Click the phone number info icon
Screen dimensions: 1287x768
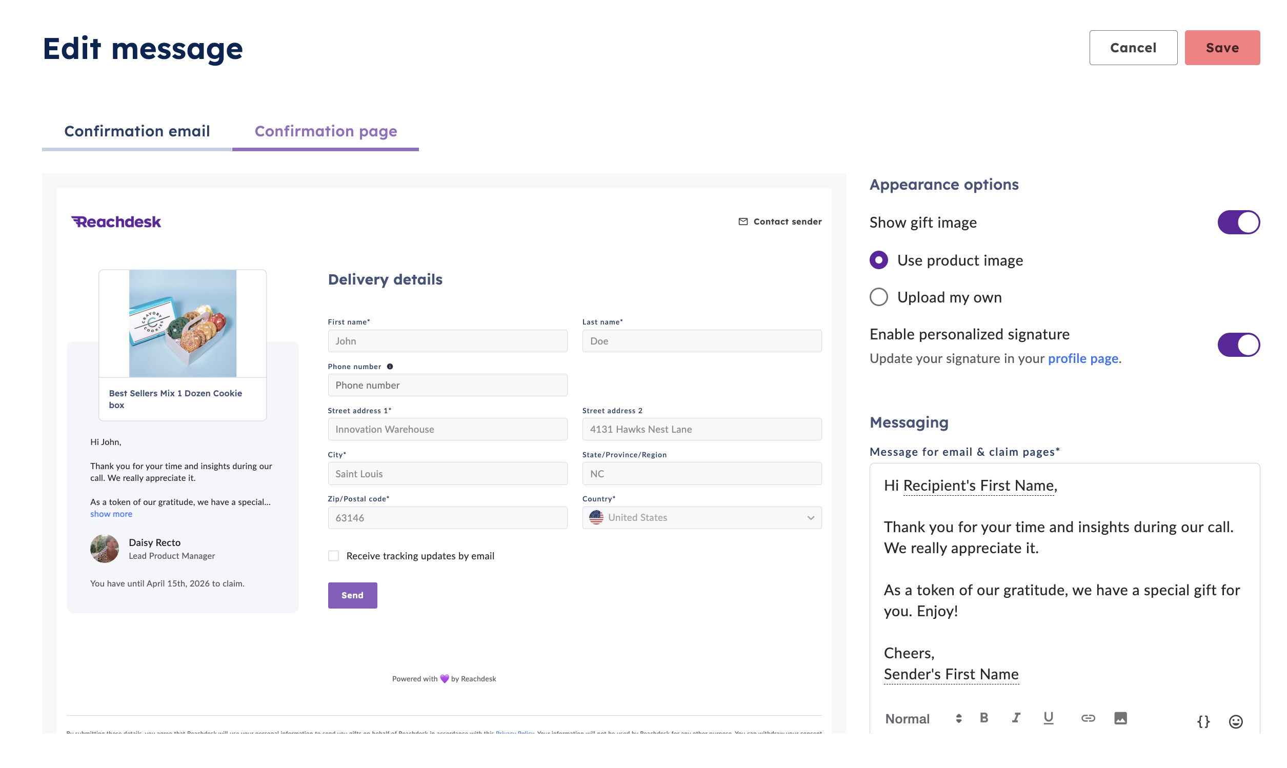390,367
